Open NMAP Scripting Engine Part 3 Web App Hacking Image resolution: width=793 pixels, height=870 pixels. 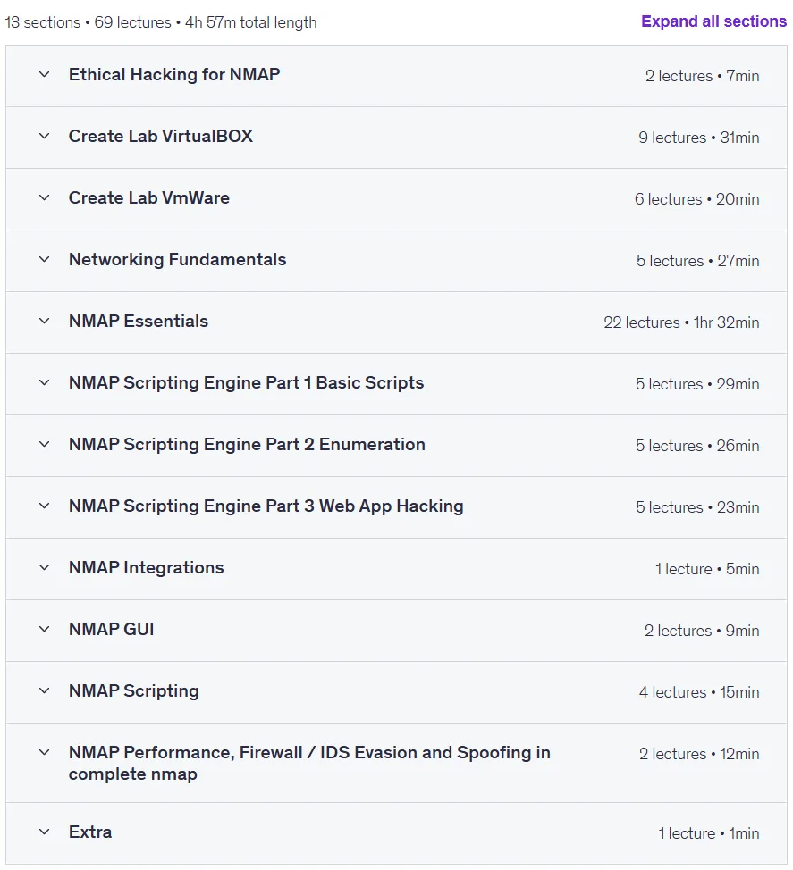coord(266,506)
